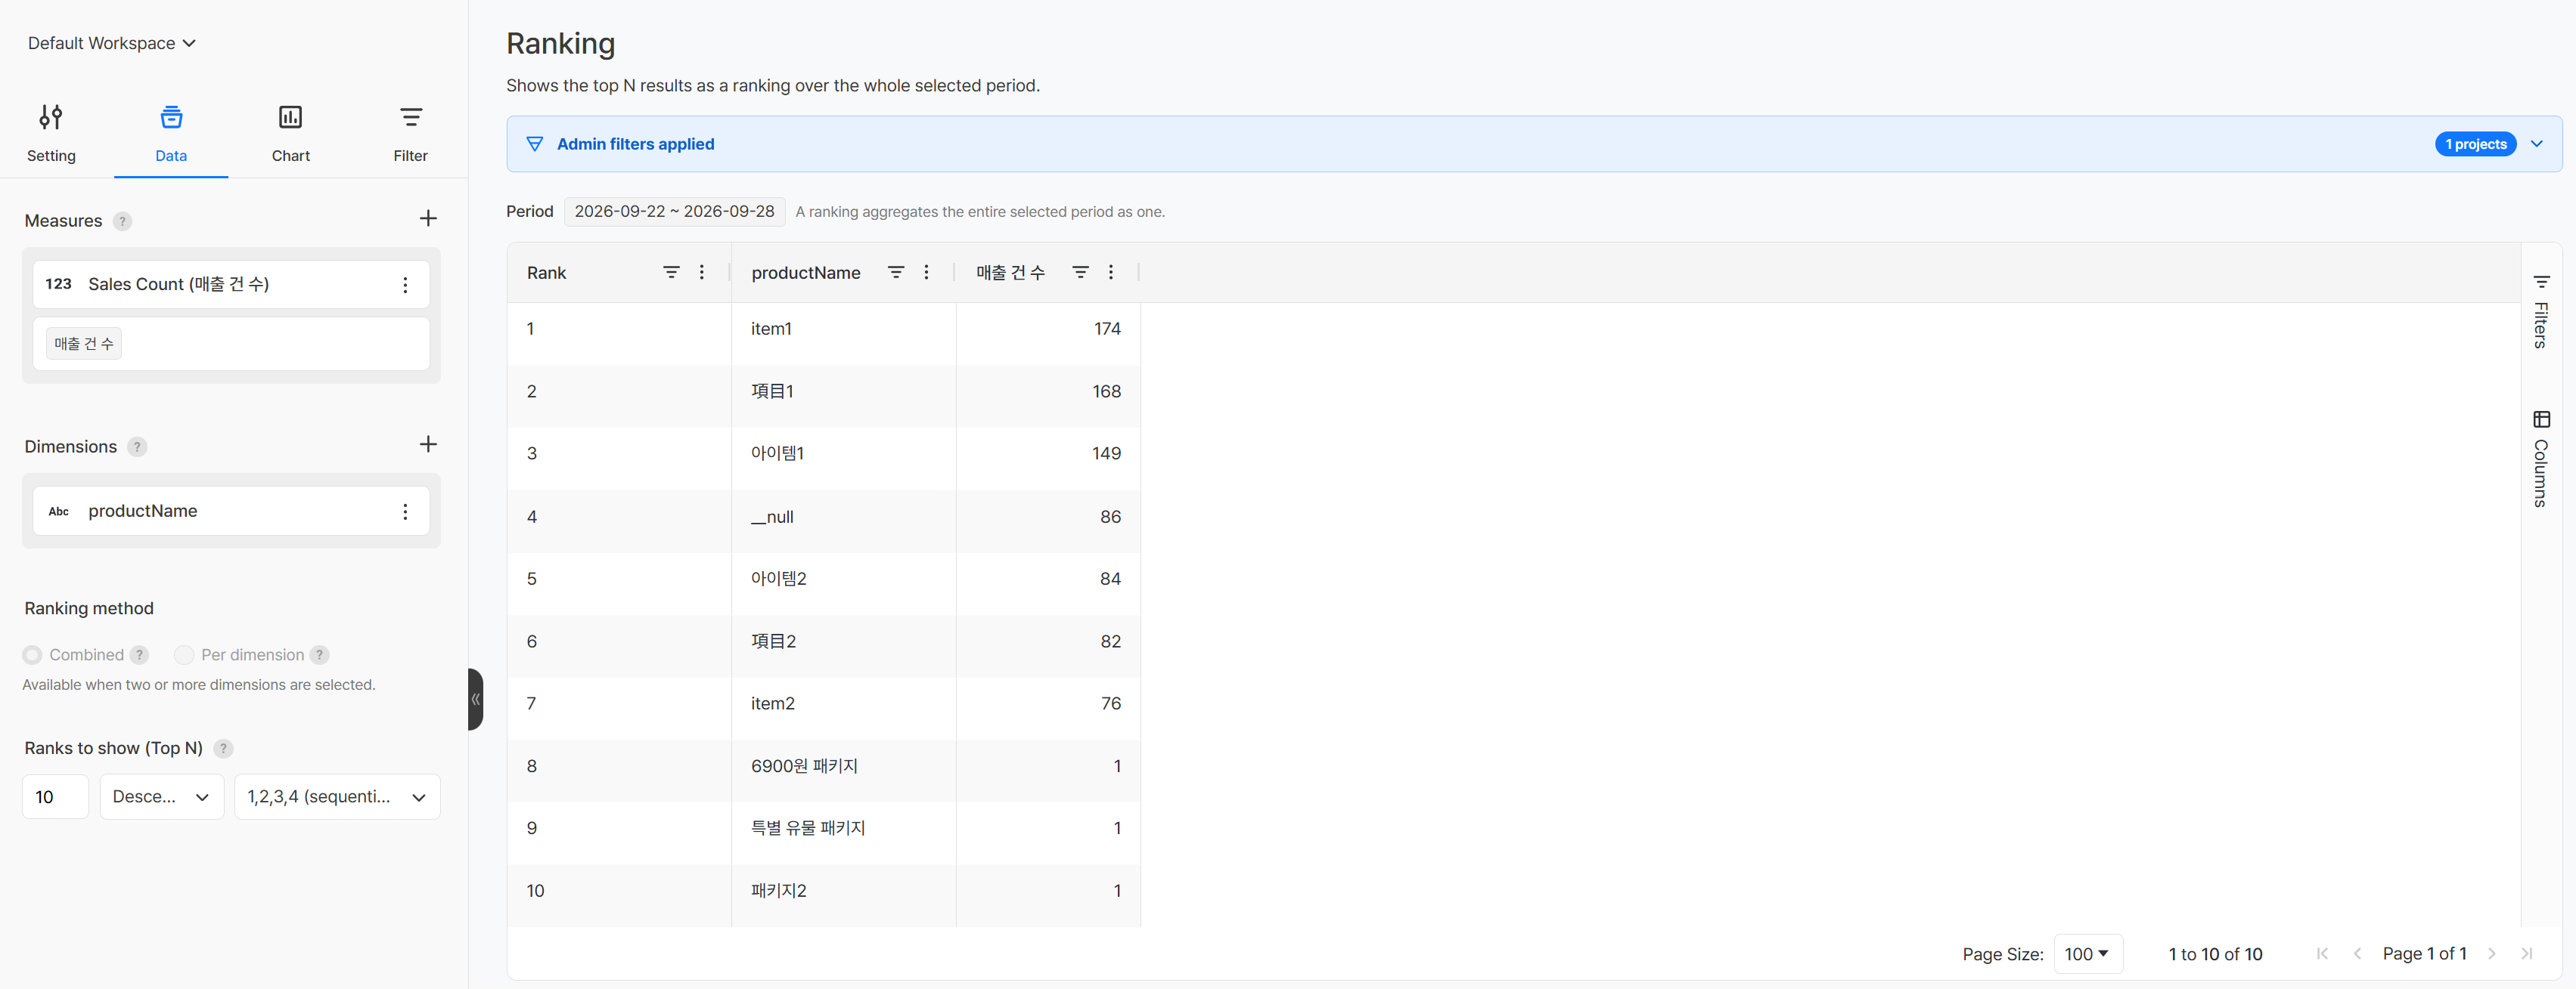Collapse the left side panel
Screen dimensions: 2576x989
pyautogui.click(x=476, y=698)
